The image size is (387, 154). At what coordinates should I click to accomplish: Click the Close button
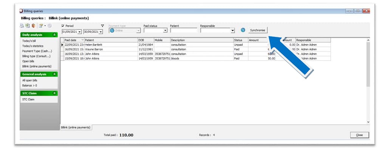tap(359, 135)
